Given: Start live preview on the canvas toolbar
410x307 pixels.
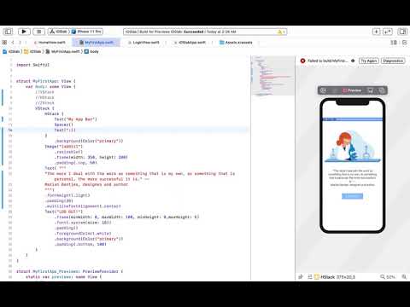Looking at the screenshot, I should point(324,90).
